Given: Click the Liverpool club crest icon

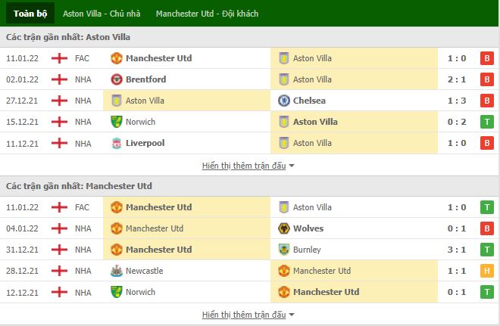Looking at the screenshot, I should click(117, 143).
